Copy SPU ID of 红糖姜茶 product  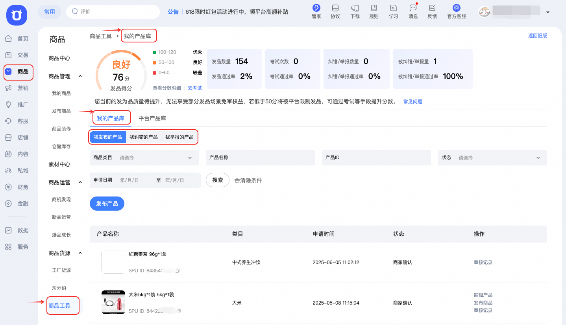(178, 271)
